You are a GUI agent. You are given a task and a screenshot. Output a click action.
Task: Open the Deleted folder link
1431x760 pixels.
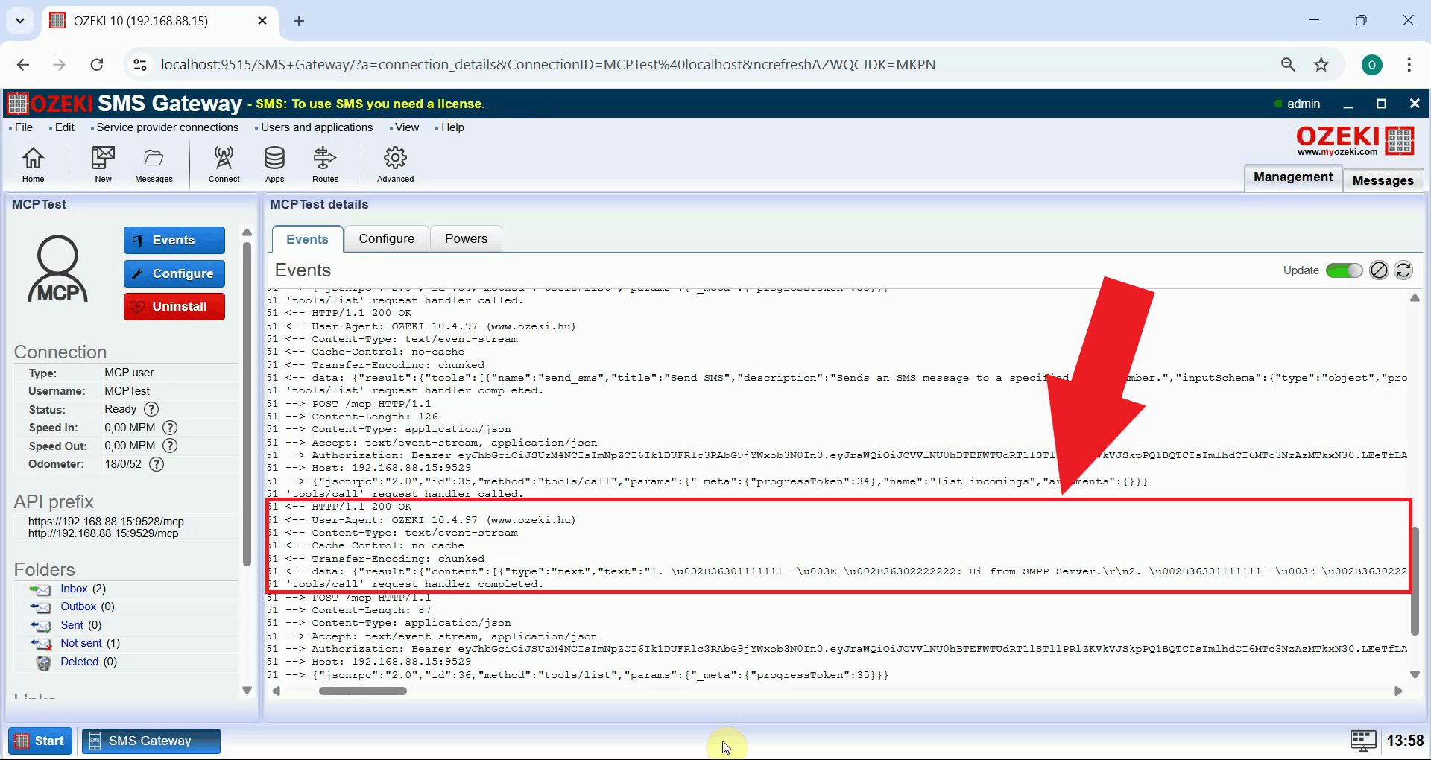tap(79, 662)
